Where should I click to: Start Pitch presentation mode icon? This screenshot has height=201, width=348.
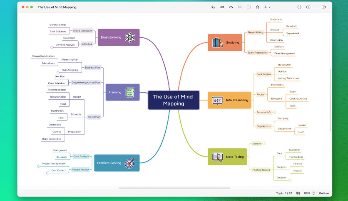pos(308,7)
